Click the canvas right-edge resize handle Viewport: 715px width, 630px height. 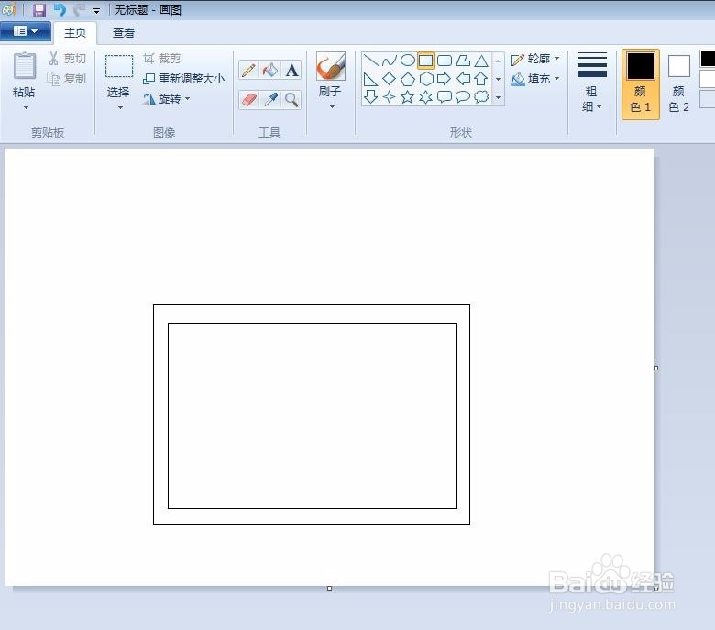click(655, 368)
